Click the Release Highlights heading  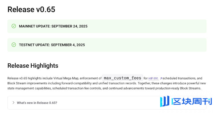[33, 66]
